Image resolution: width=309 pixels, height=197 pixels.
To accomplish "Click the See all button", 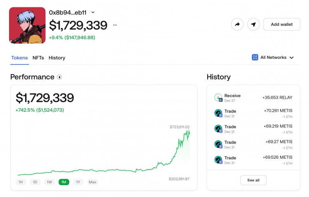I will click(x=253, y=180).
